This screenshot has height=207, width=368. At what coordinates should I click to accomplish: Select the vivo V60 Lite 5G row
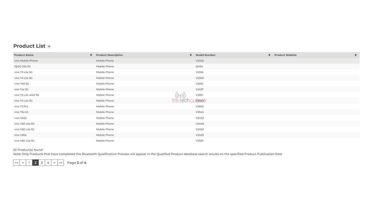coord(25,141)
